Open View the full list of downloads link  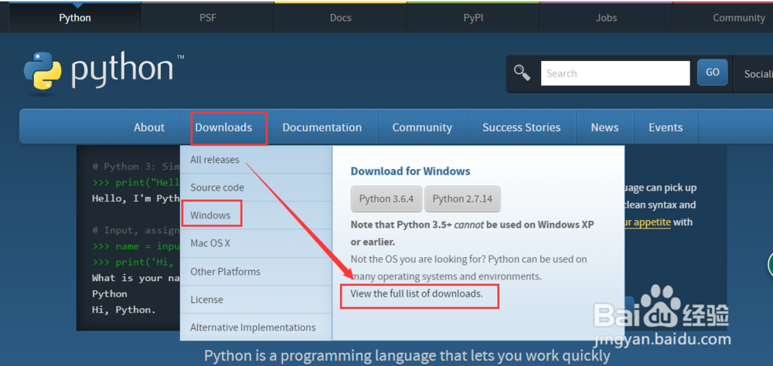(x=416, y=293)
